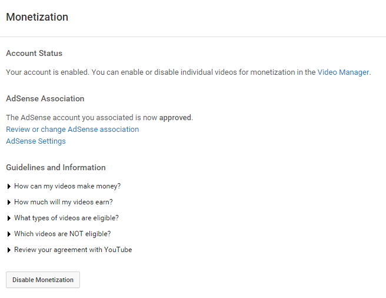Click the Account Status heading
The height and width of the screenshot is (298, 386).
[x=34, y=54]
